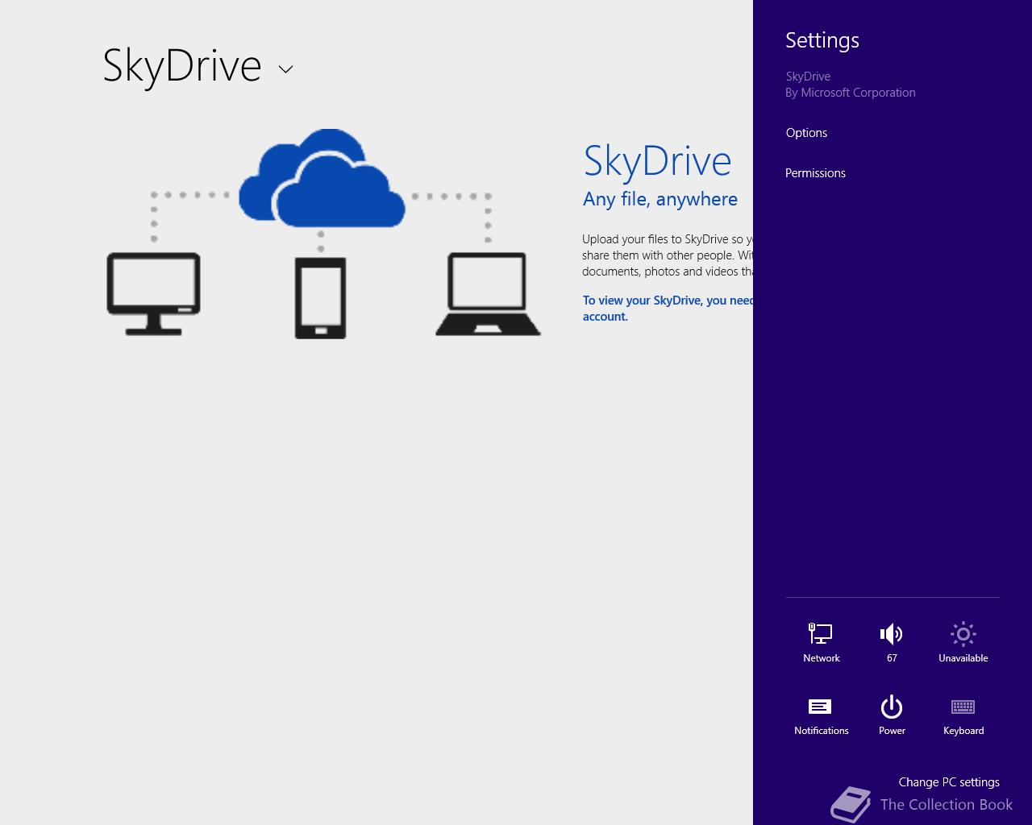Screen dimensions: 1032x825
Task: Click the grey 'SkyDrive' app name in Settings
Action: [x=808, y=77]
